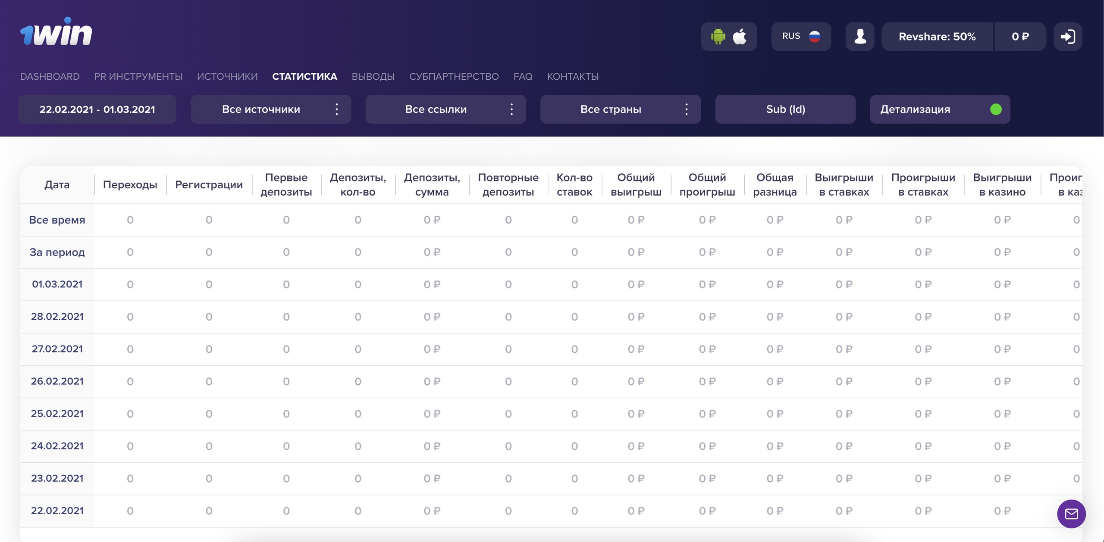The height and width of the screenshot is (542, 1104).
Task: Click the Android app download icon
Action: click(718, 37)
